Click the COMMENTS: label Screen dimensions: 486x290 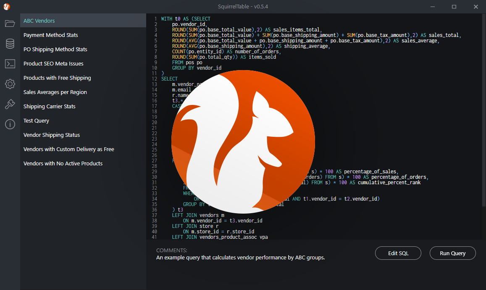coord(172,251)
